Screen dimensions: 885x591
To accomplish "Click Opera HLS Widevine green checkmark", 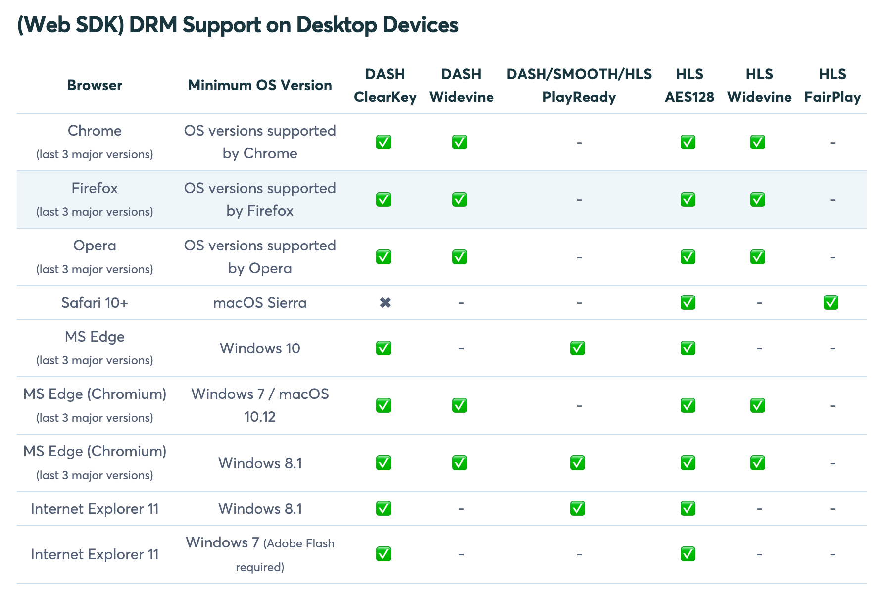I will click(758, 257).
